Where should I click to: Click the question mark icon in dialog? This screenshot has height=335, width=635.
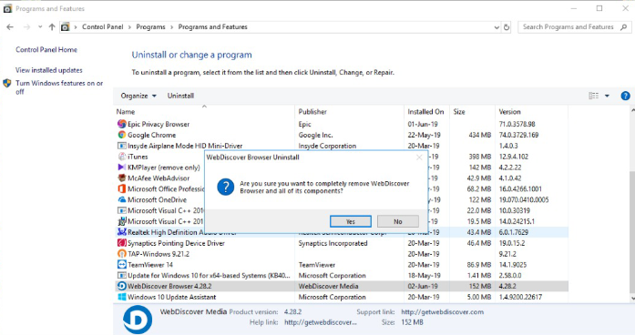click(226, 187)
